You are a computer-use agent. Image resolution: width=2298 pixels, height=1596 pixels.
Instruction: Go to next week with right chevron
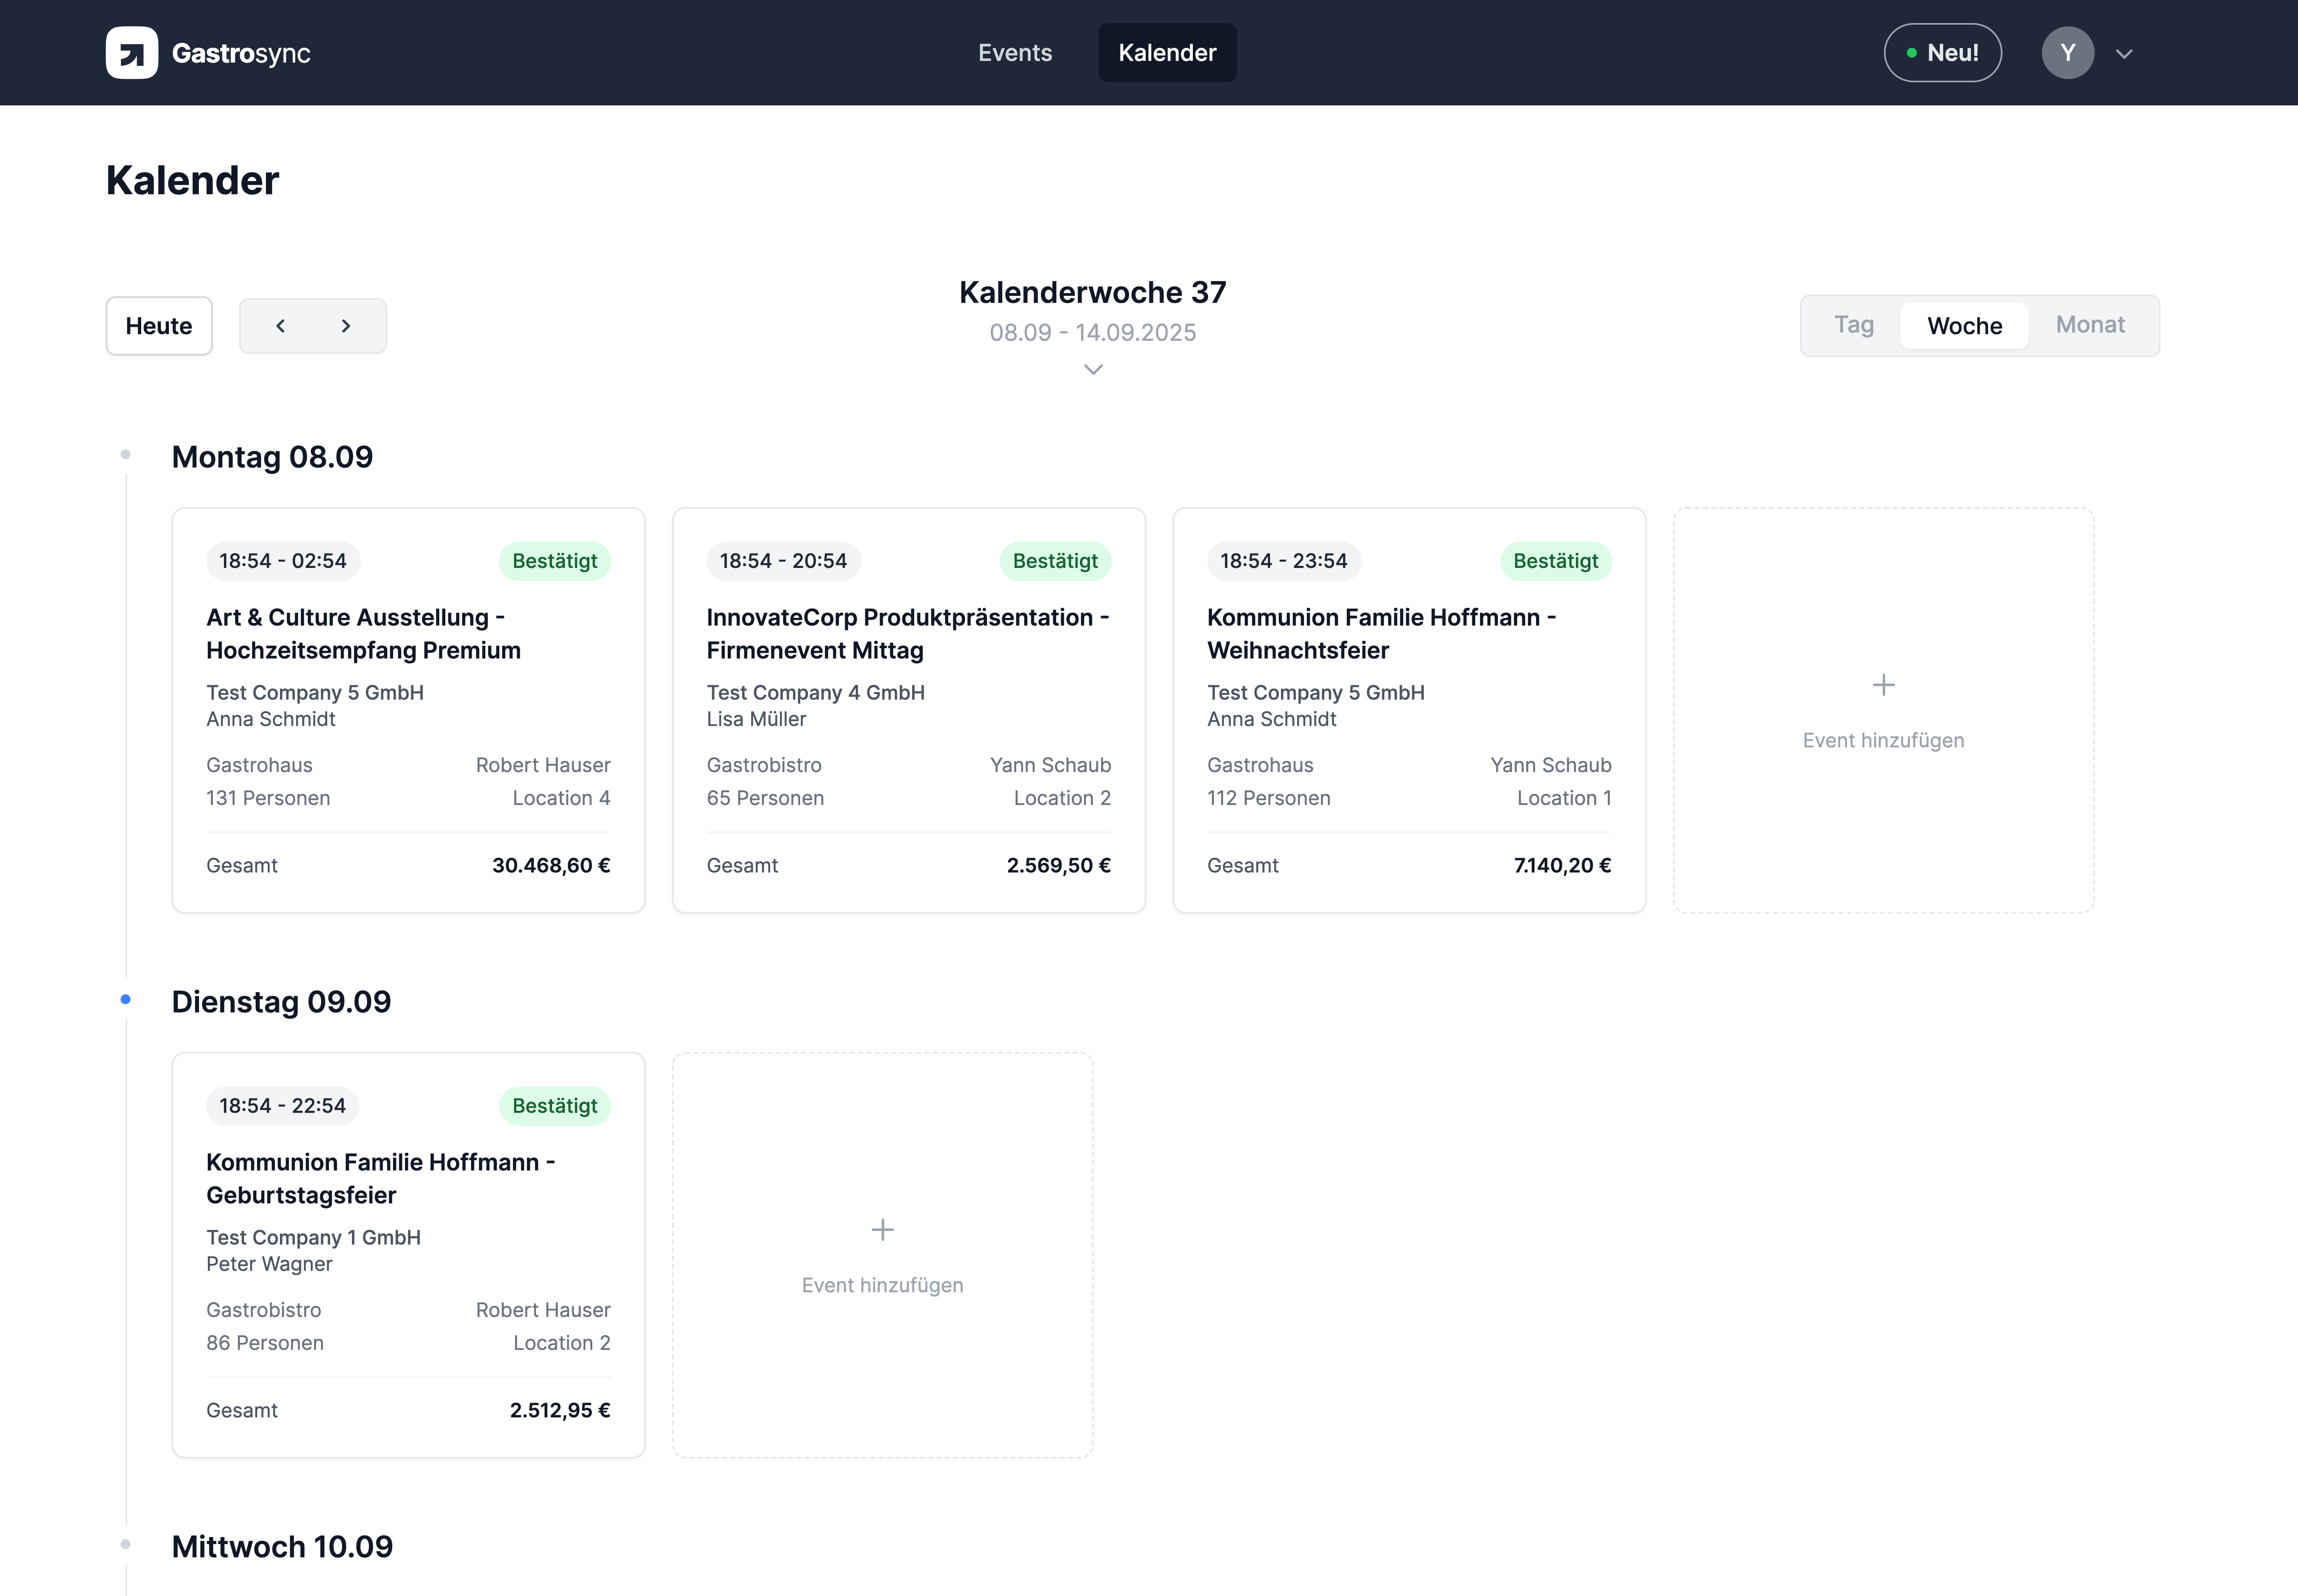(x=346, y=326)
